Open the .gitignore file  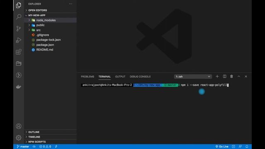click(51, 35)
